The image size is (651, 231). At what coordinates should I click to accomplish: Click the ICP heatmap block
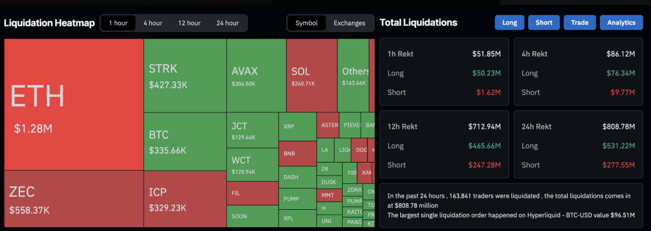(x=185, y=198)
